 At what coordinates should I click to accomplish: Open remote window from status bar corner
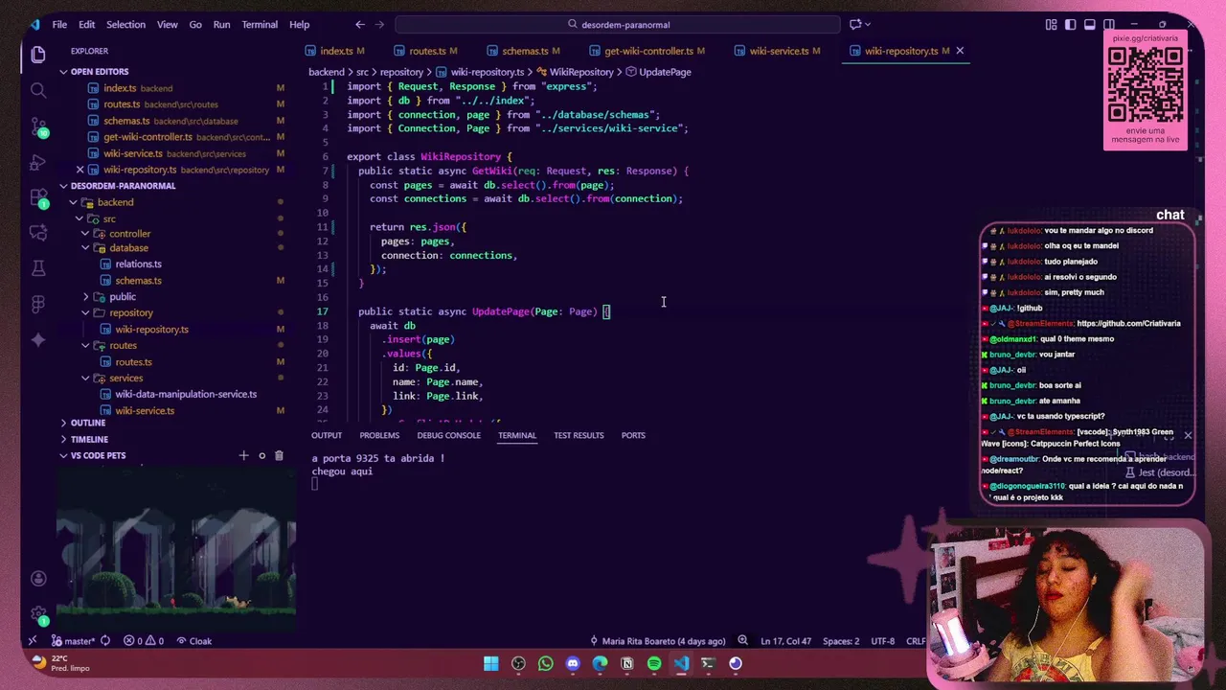point(32,641)
